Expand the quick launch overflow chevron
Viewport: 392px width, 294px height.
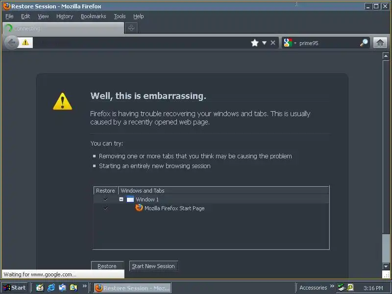(84, 286)
